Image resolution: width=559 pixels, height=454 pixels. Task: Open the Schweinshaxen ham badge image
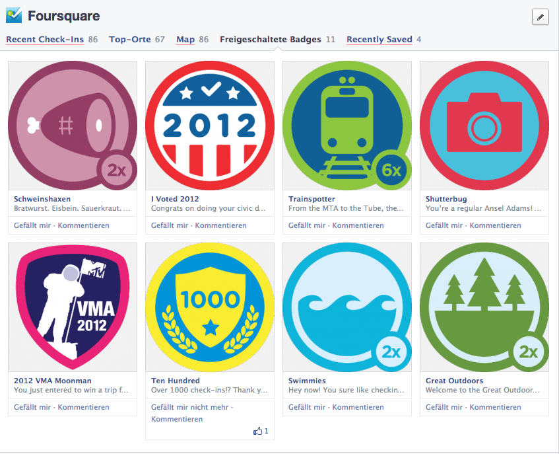pyautogui.click(x=73, y=126)
